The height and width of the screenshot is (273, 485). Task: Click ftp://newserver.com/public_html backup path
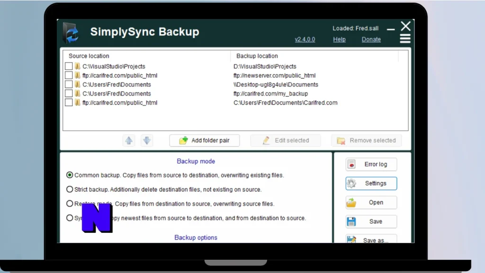pyautogui.click(x=274, y=75)
